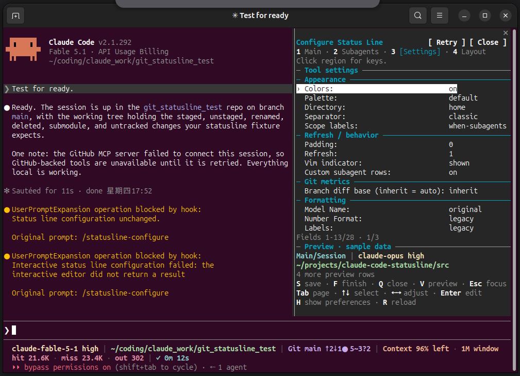Click statusline model 'claude-fable-5-1 high'
This screenshot has height=376, width=520.
point(55,349)
